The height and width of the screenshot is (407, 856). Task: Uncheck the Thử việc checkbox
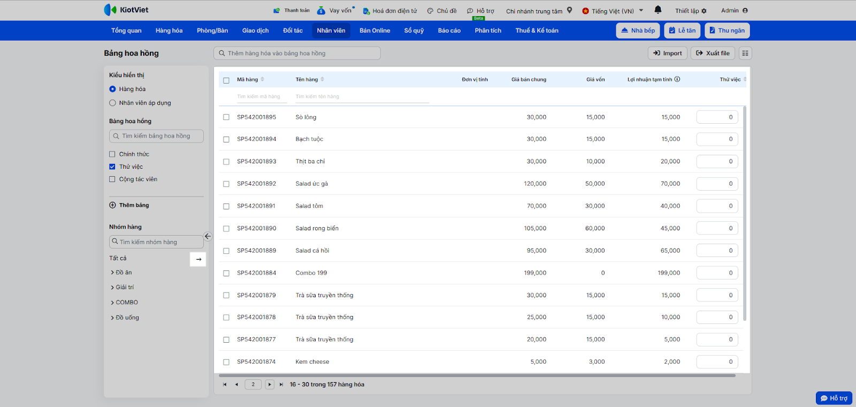pyautogui.click(x=112, y=167)
